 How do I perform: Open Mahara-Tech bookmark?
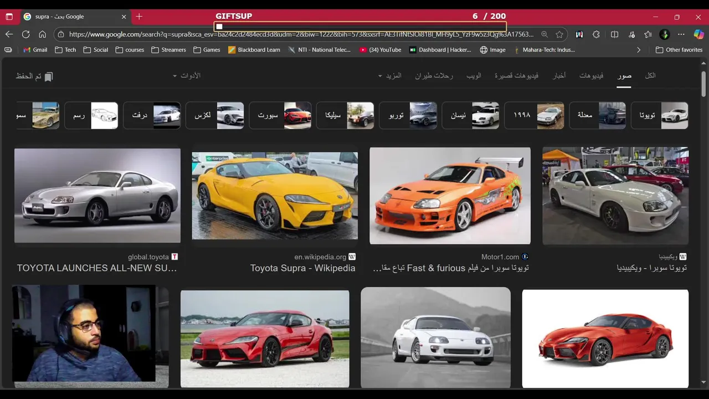click(544, 50)
